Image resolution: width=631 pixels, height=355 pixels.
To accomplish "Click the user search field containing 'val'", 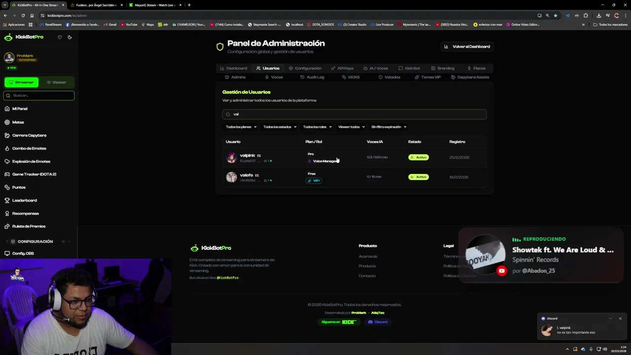I will coord(354,114).
